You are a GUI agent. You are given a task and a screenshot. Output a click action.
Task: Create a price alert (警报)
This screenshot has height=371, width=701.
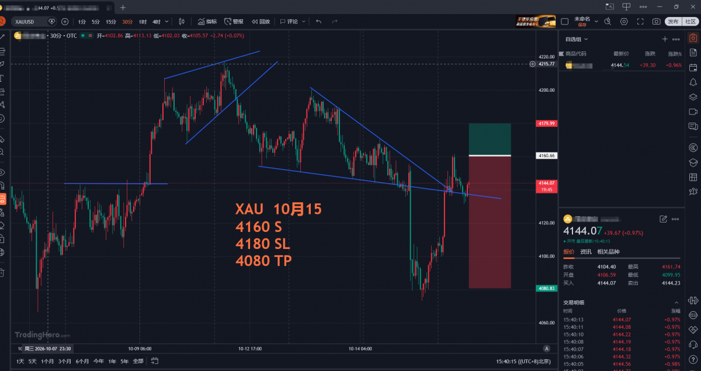234,22
